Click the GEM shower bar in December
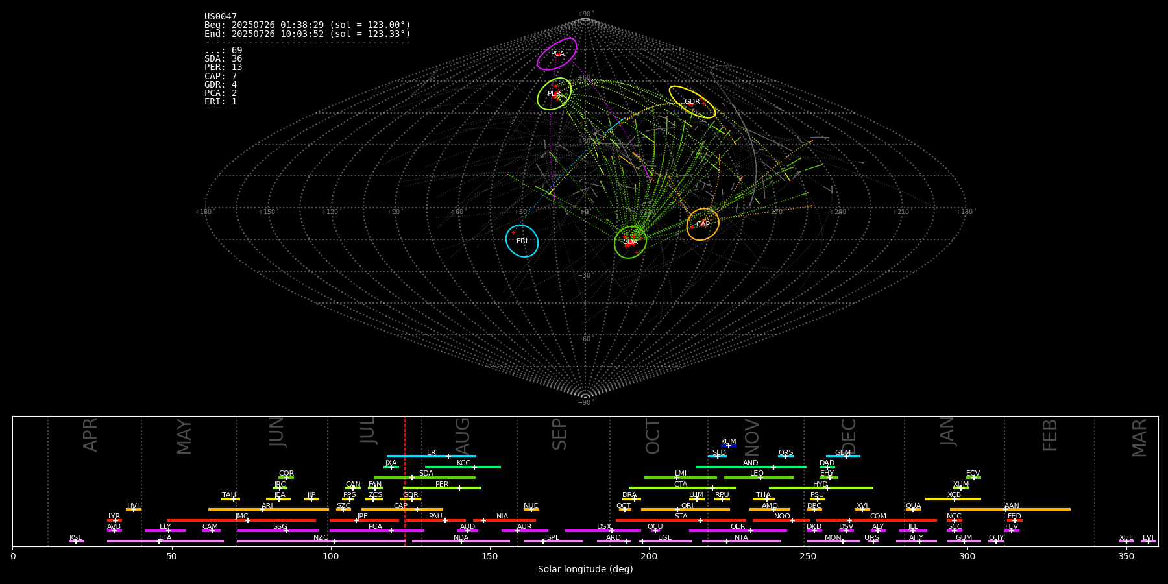The height and width of the screenshot is (584, 1168). 843,456
